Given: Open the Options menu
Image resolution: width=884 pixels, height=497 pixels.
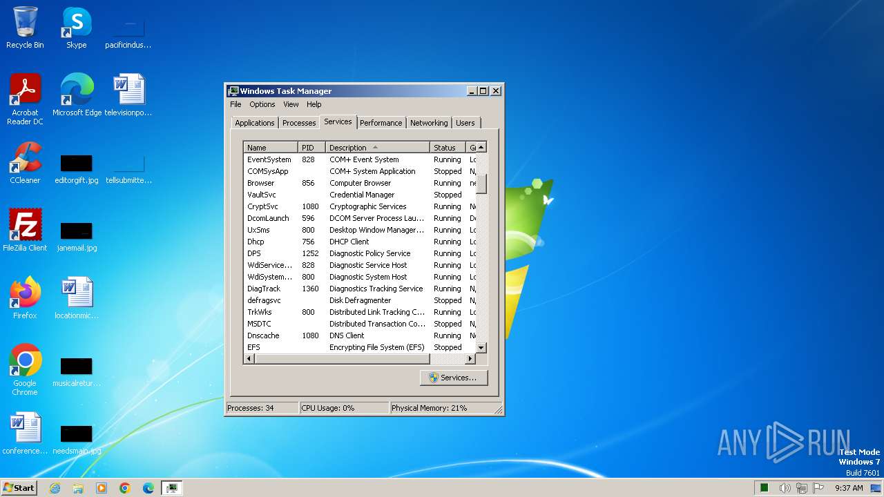Looking at the screenshot, I should pyautogui.click(x=262, y=104).
